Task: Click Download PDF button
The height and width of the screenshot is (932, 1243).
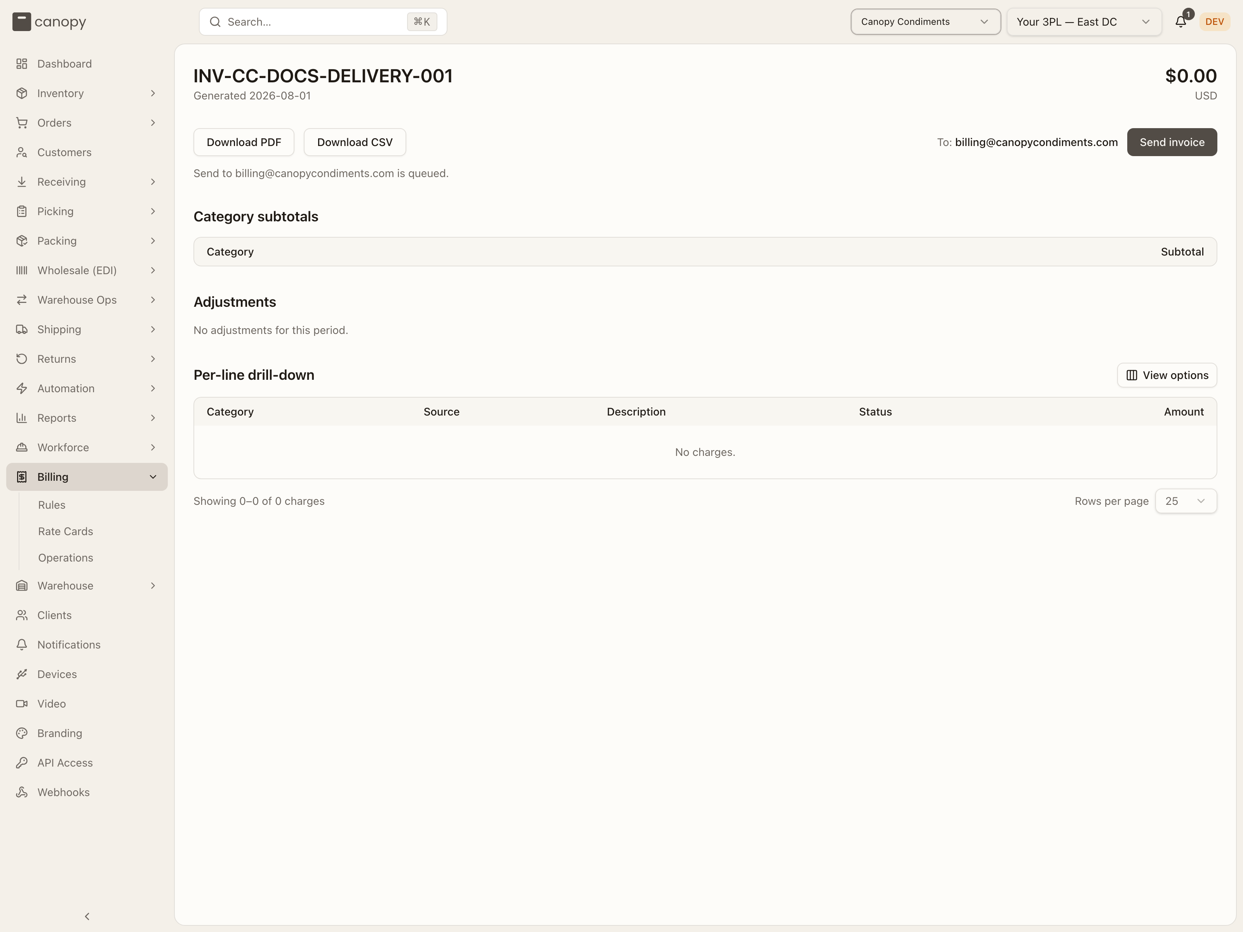Action: click(x=244, y=142)
